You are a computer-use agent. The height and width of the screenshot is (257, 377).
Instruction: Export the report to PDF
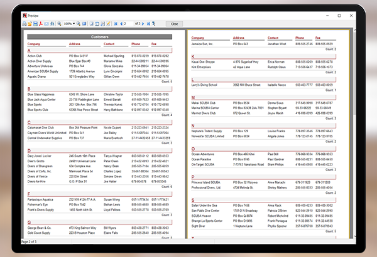click(41, 23)
